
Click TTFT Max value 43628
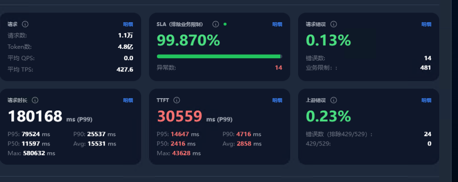tap(181, 153)
